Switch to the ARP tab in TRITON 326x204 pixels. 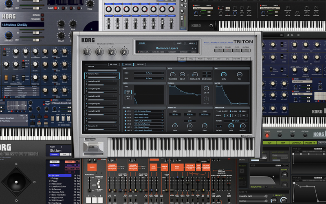(246, 59)
